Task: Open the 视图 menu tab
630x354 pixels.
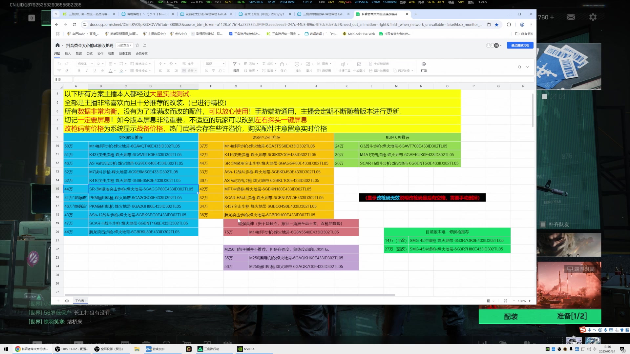Action: click(x=111, y=53)
